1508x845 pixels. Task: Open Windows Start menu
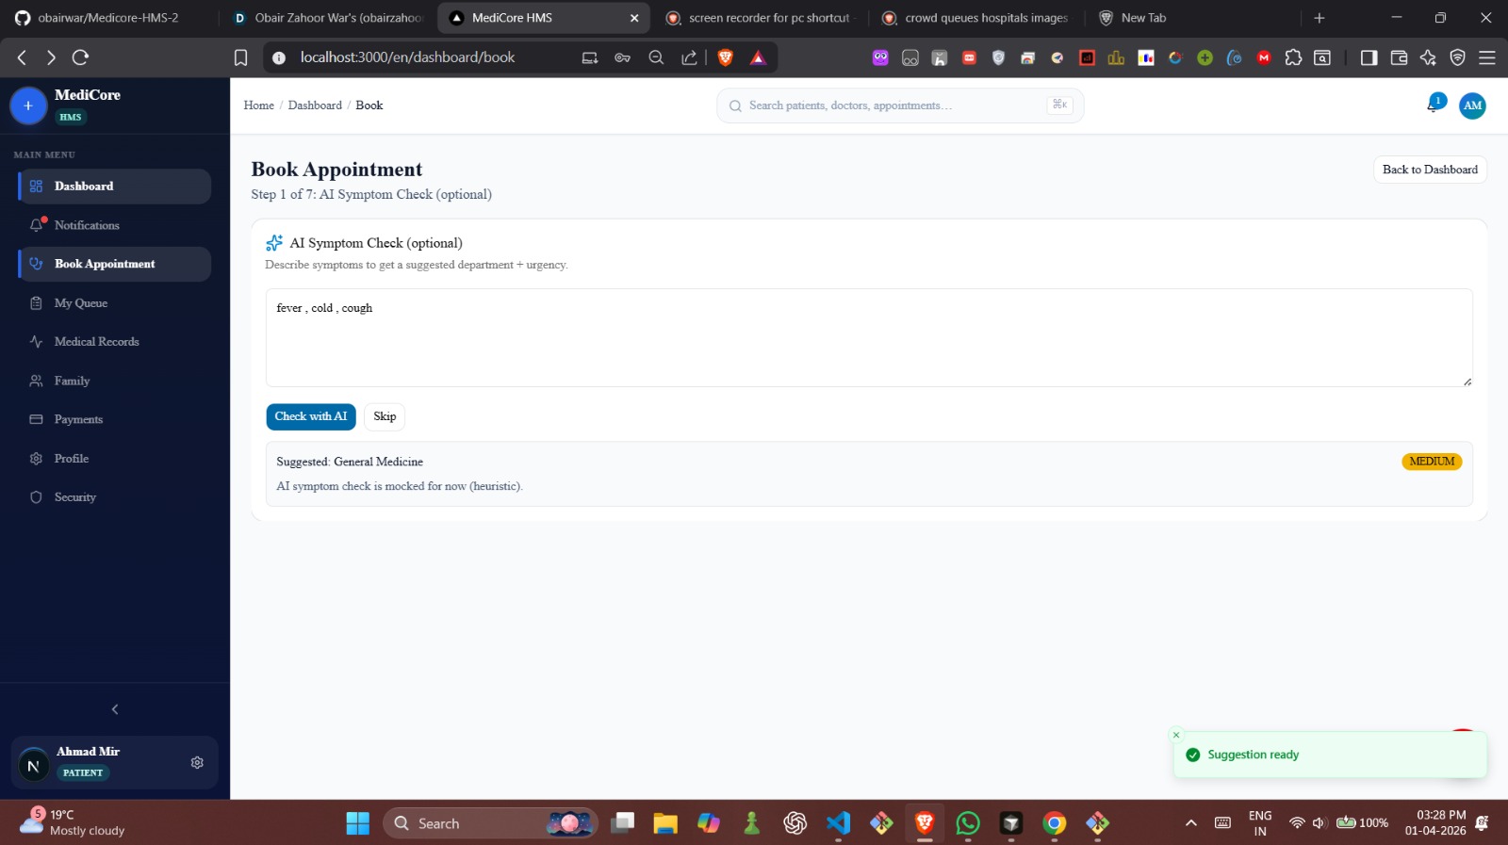coord(358,823)
